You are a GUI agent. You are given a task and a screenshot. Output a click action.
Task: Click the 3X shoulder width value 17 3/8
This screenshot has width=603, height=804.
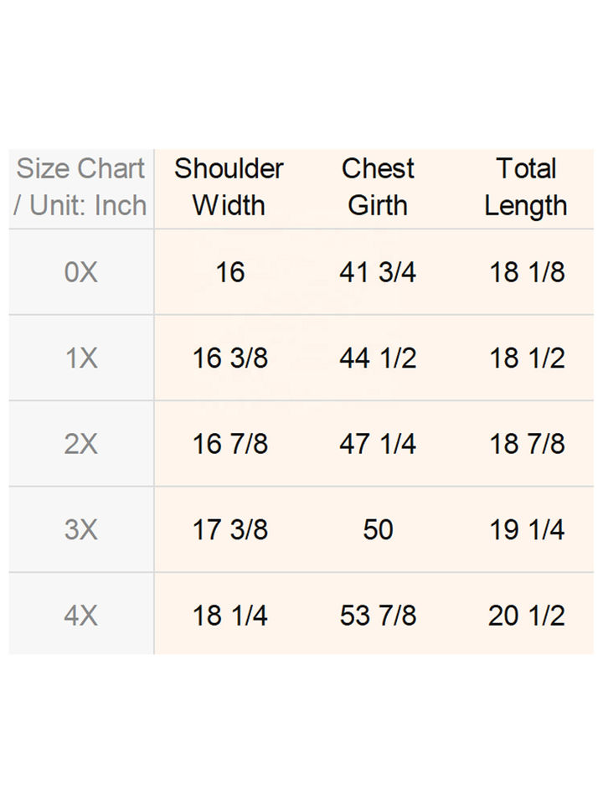(x=230, y=530)
